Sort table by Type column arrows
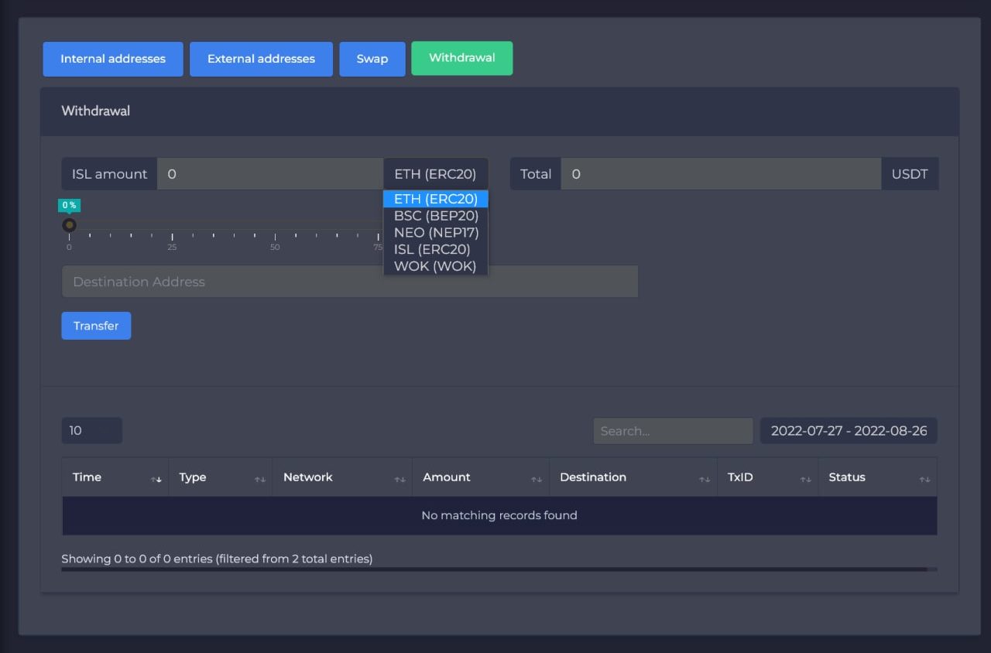This screenshot has width=991, height=653. (x=260, y=479)
